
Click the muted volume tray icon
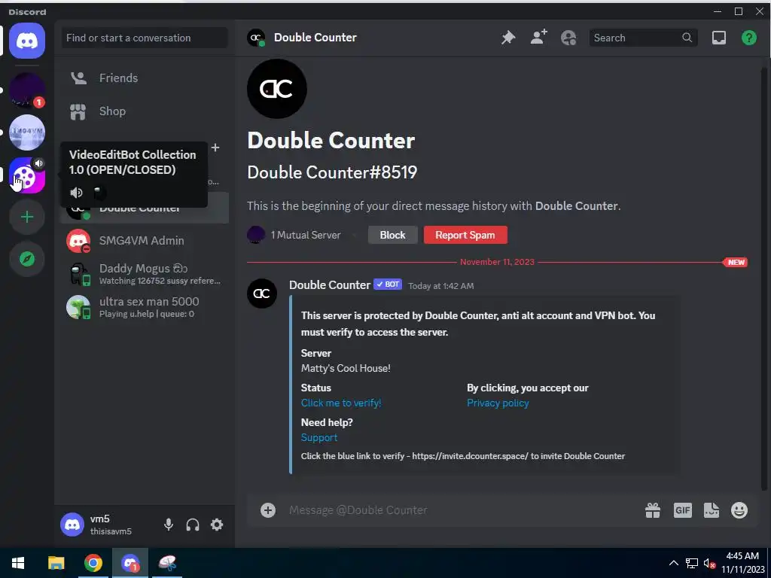point(709,563)
